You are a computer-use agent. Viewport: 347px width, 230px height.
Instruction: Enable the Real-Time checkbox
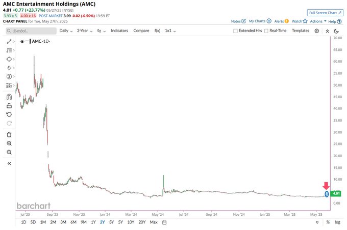(x=266, y=31)
